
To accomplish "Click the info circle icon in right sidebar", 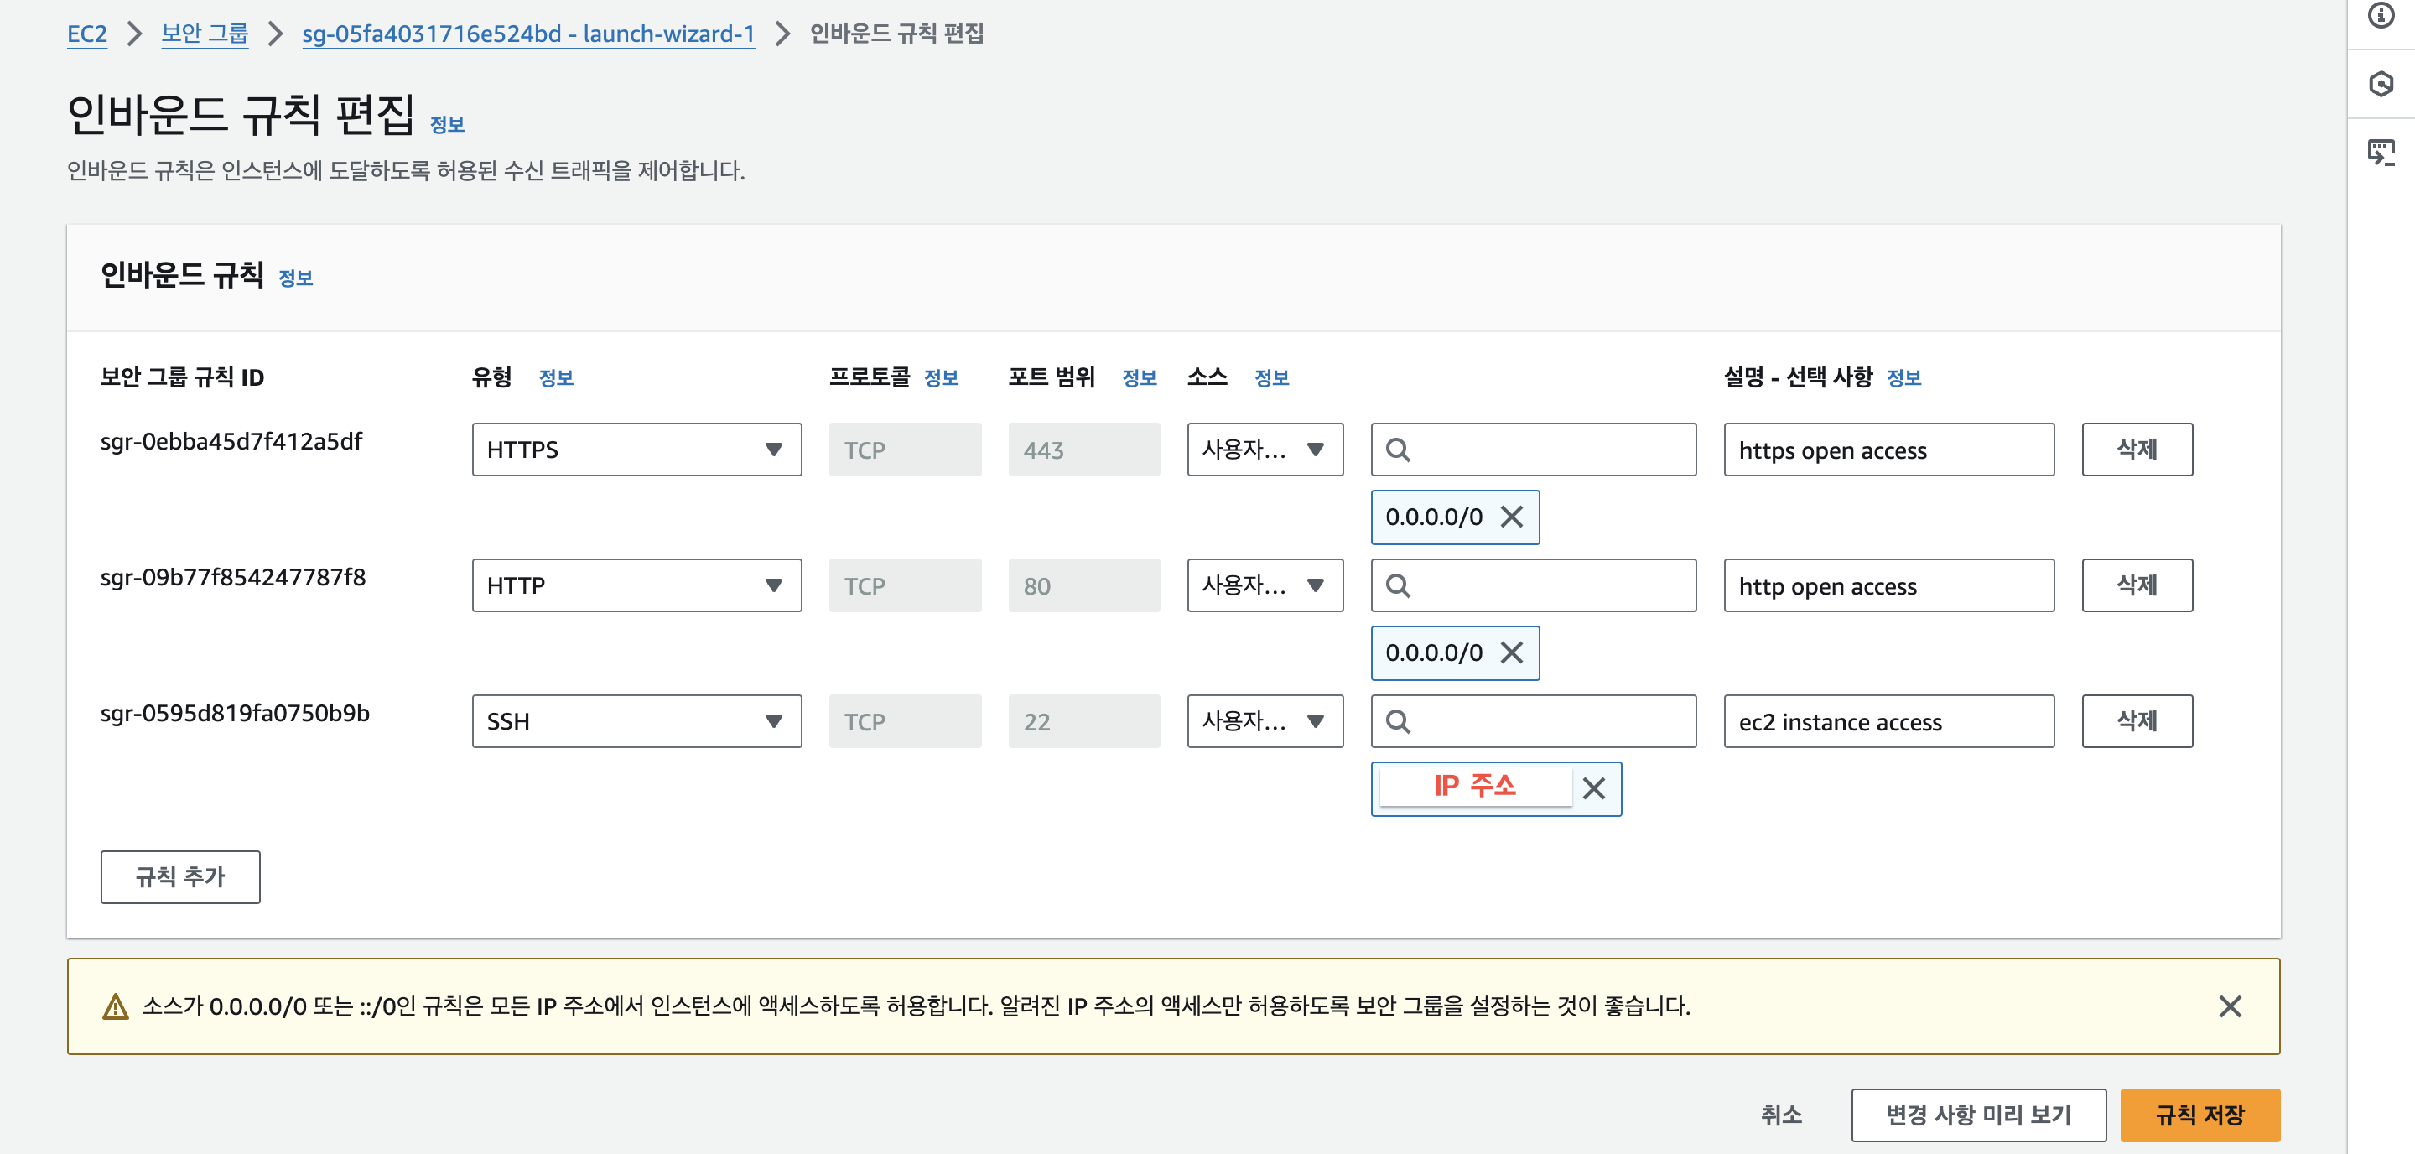I will click(2381, 16).
